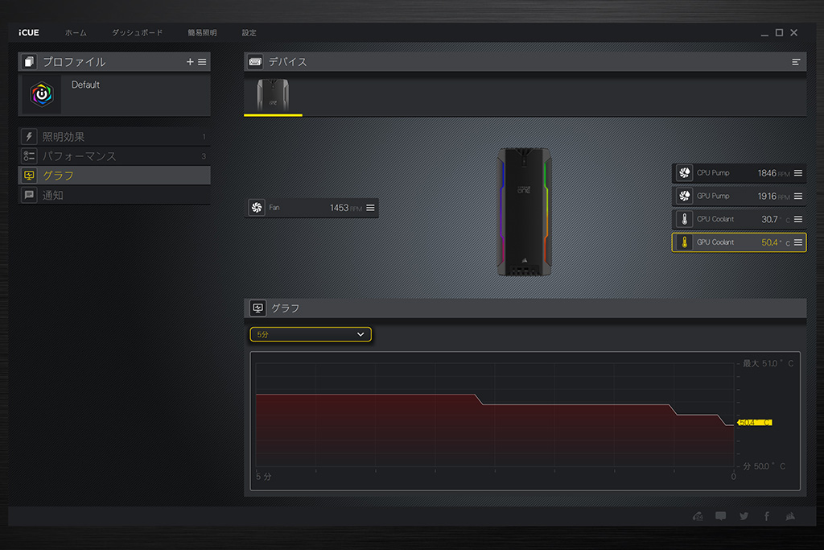Click GPU Pump 1916 RPM value
The image size is (824, 550).
coord(773,196)
